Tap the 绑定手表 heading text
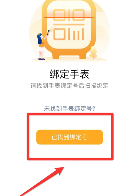Viewport: 133px width, 196px height. pyautogui.click(x=70, y=74)
